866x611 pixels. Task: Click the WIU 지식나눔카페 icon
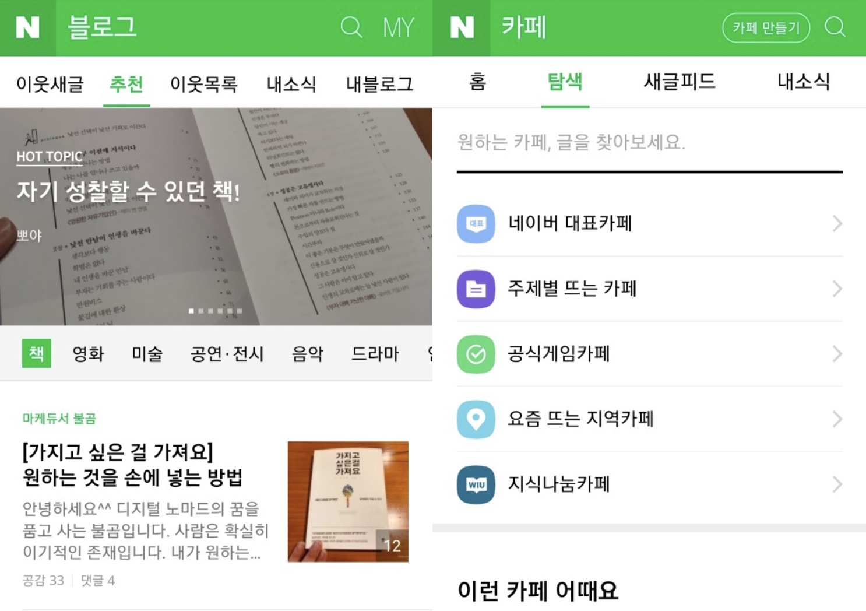pos(476,484)
